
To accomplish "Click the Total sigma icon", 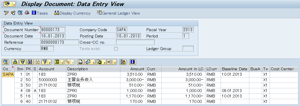I will click(x=57, y=62).
